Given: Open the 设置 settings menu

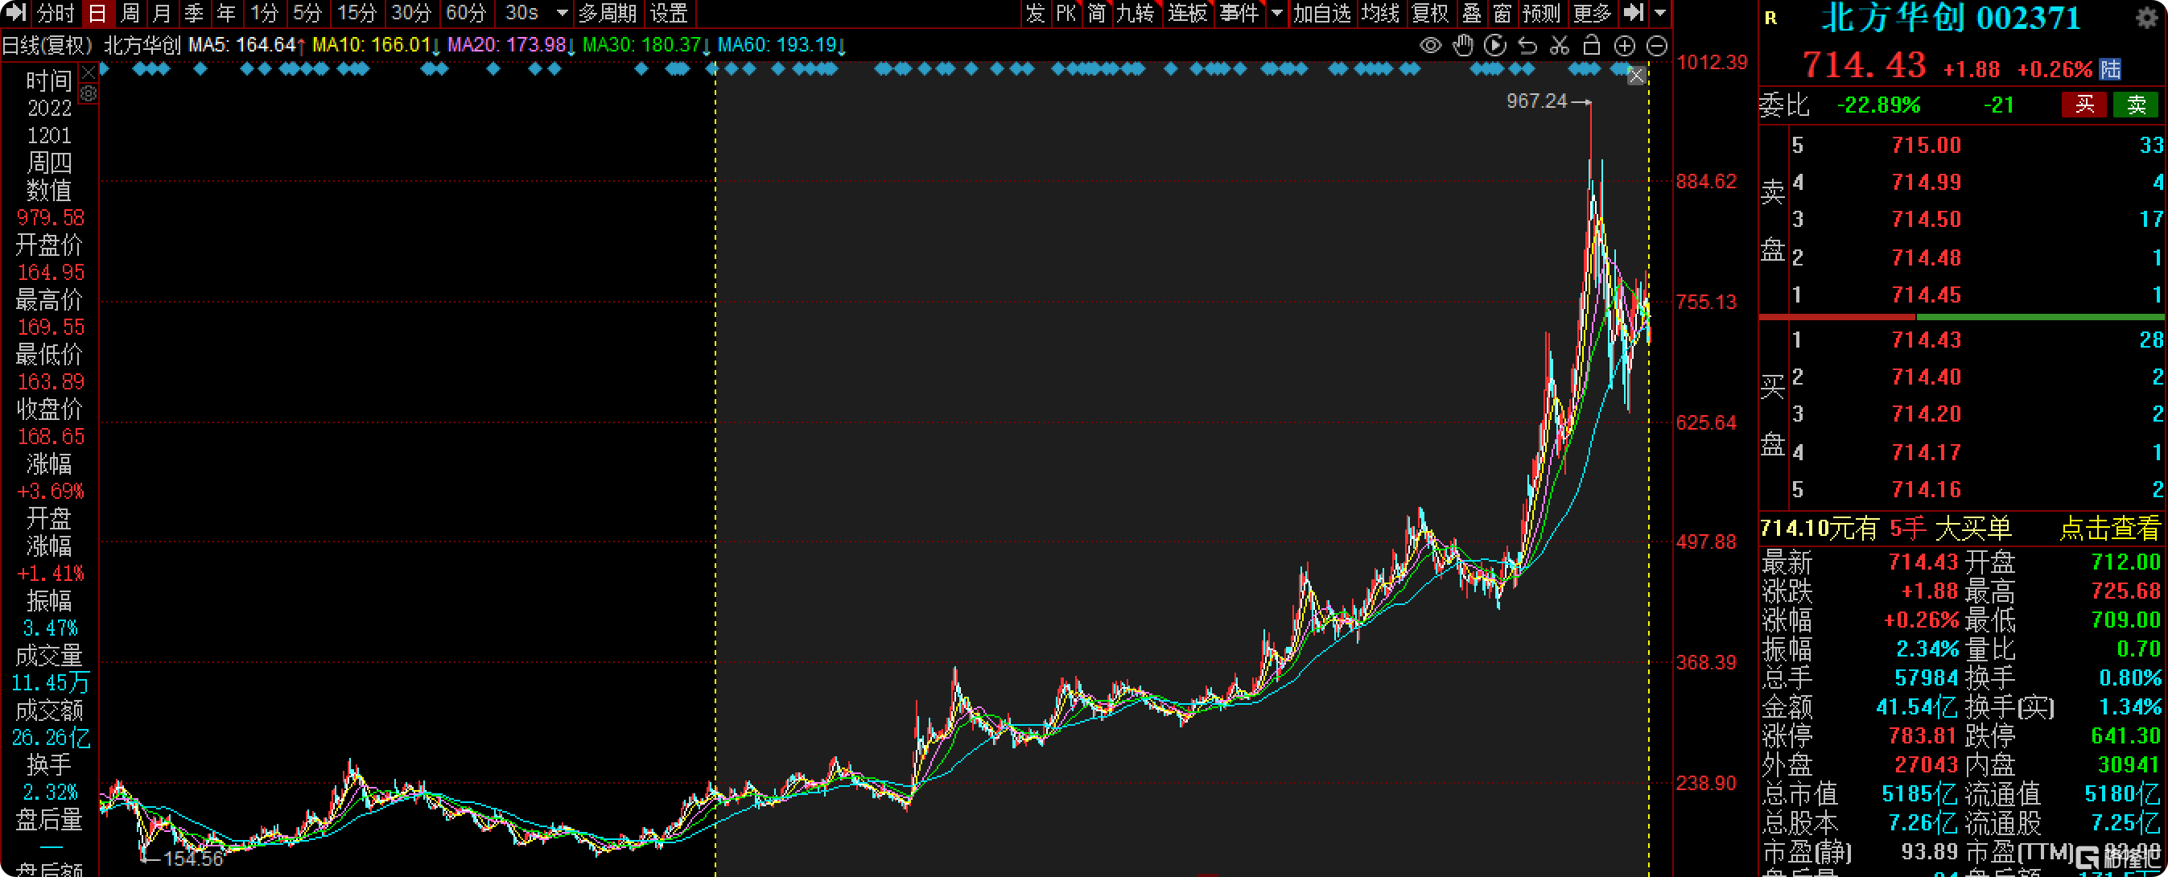Looking at the screenshot, I should point(669,13).
